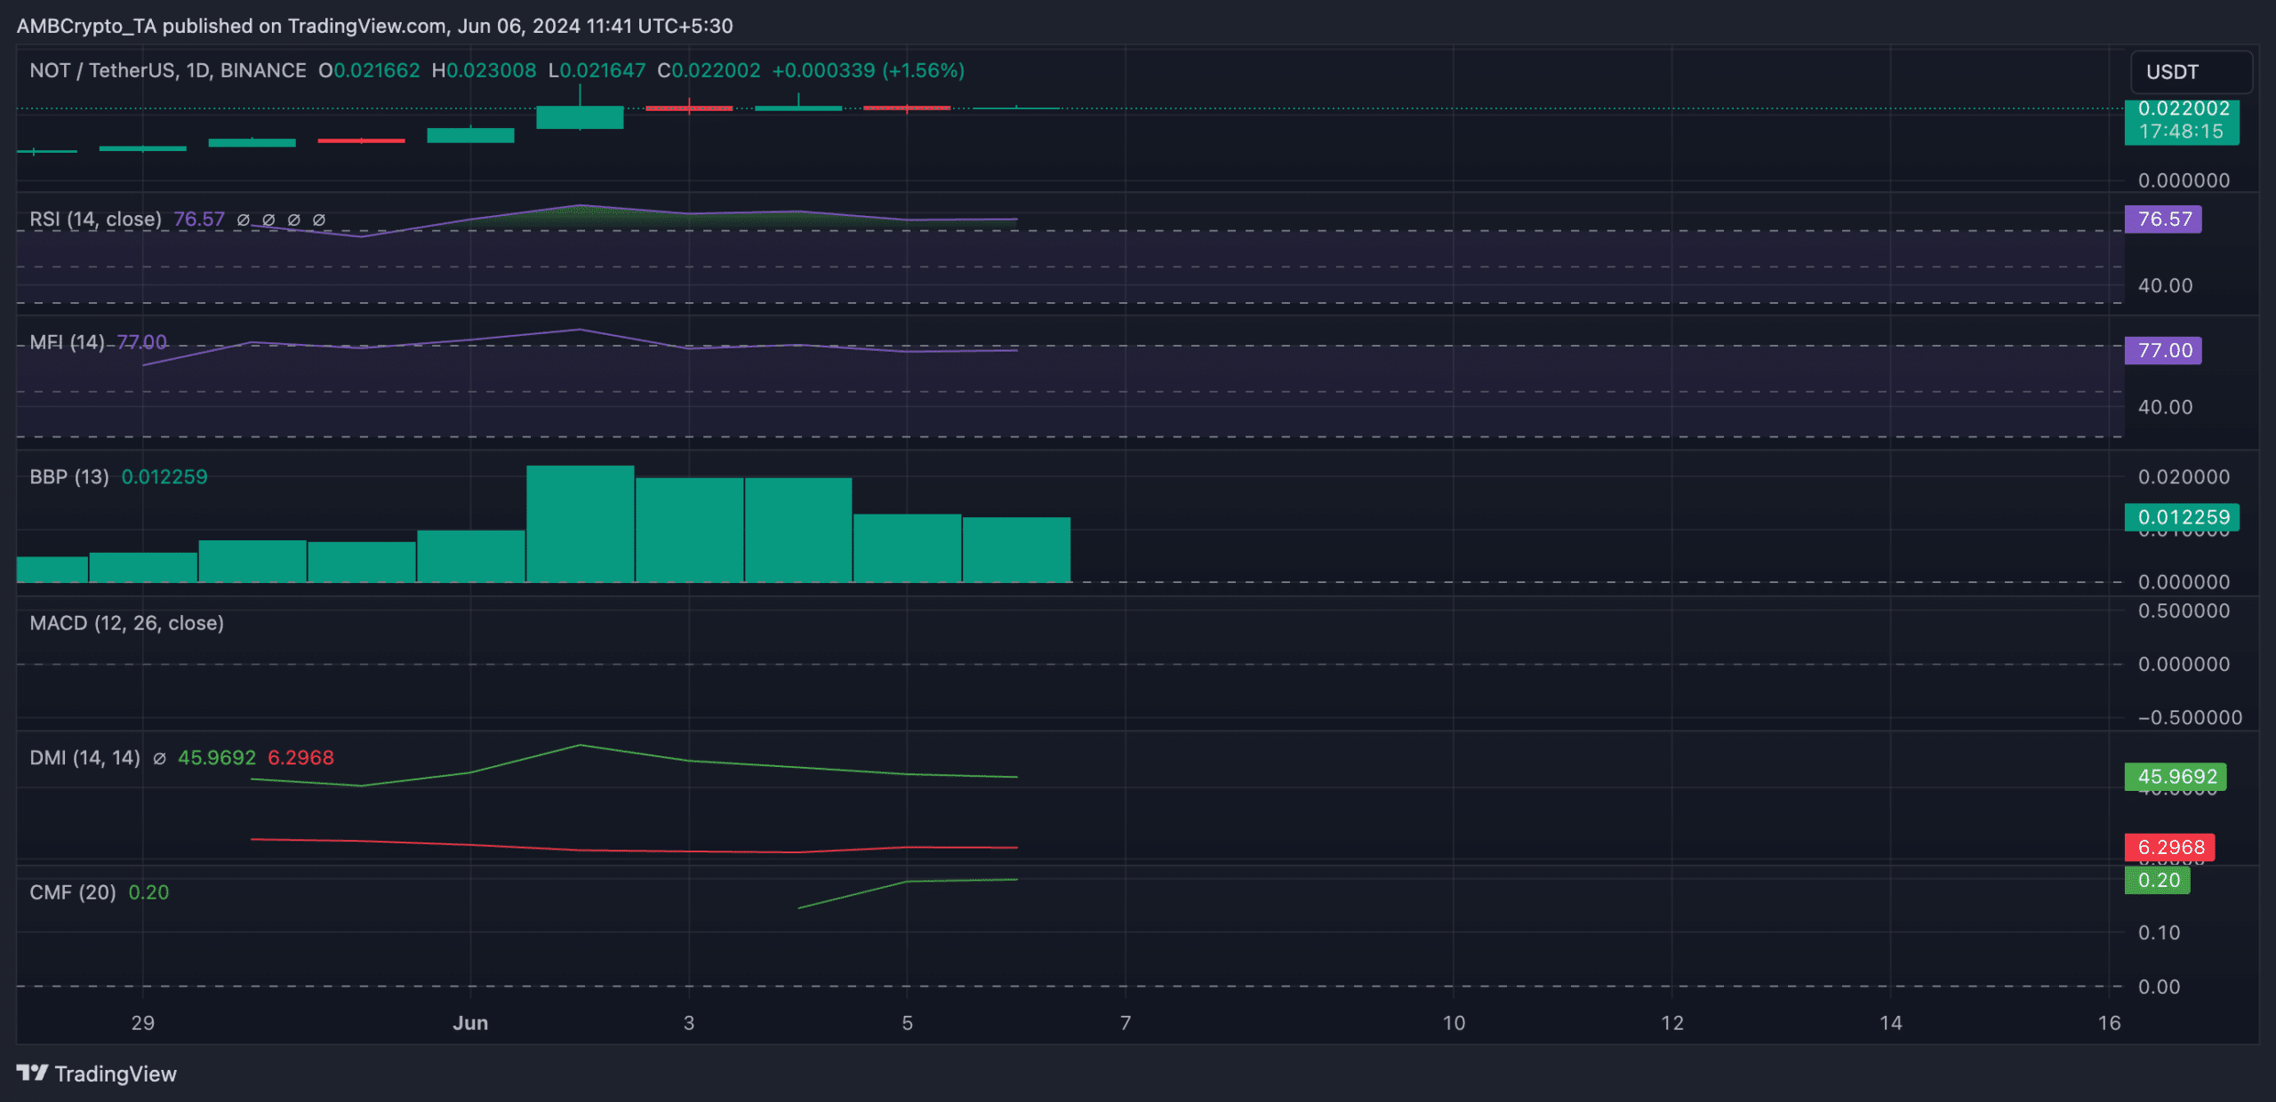Screen dimensions: 2276x1102
Task: Click the BBP value tag 0.012259
Action: 2182,517
